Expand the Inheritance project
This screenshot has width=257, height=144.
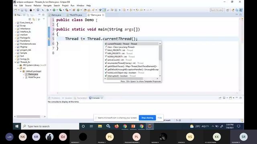(x=15, y=29)
